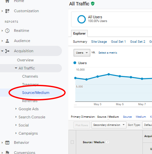
Task: Open the Goal Set 1 tab
Action: [x=118, y=42]
